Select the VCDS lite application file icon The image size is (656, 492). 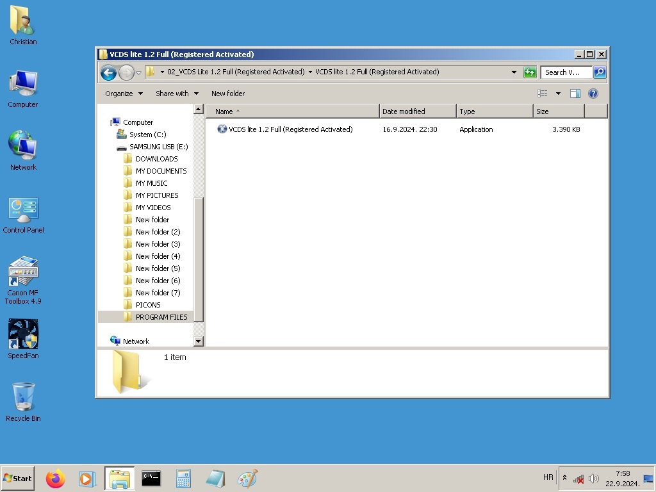click(222, 129)
